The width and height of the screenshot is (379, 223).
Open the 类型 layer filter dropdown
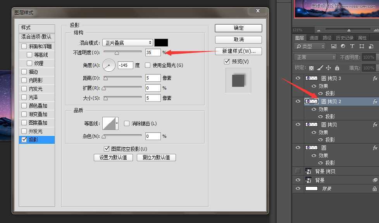point(310,46)
